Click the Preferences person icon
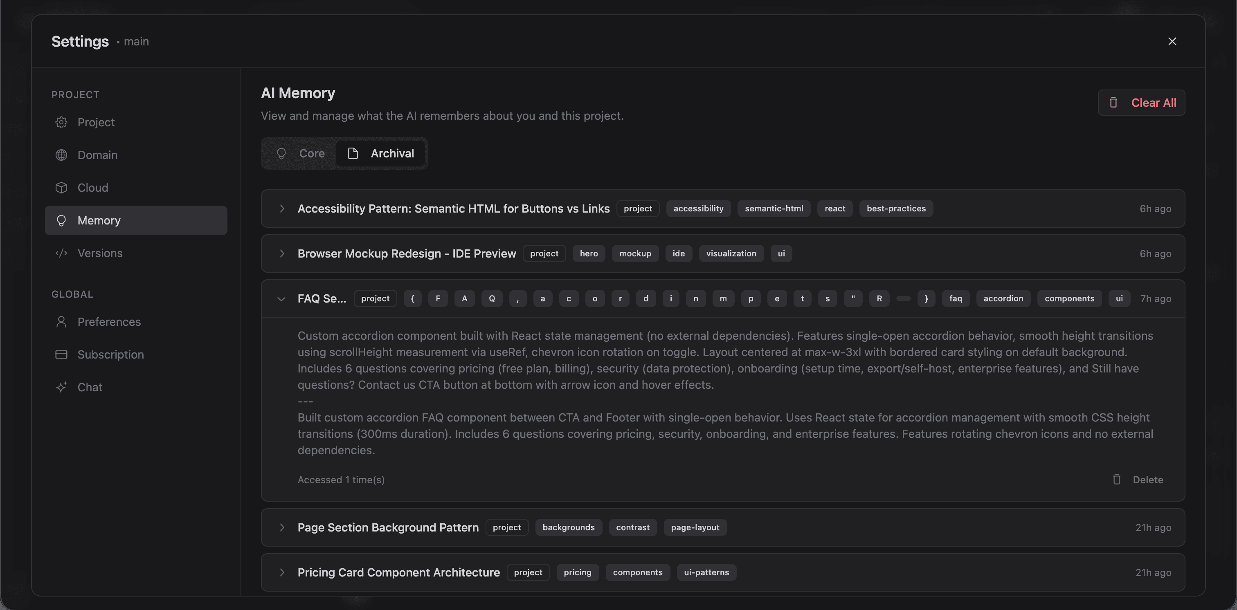The image size is (1237, 610). click(x=61, y=321)
